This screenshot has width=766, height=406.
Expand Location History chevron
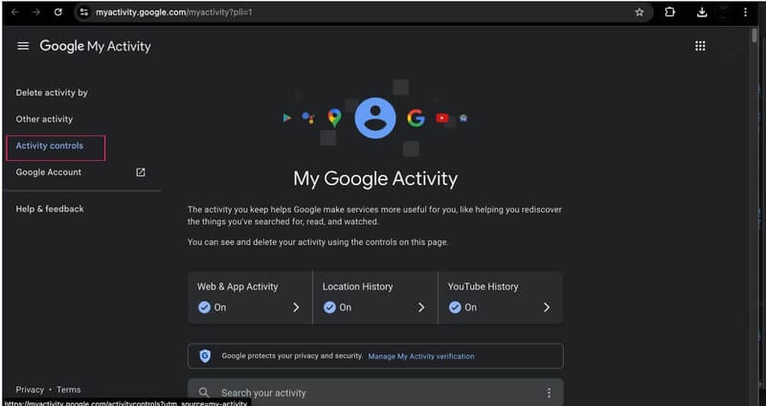click(421, 307)
